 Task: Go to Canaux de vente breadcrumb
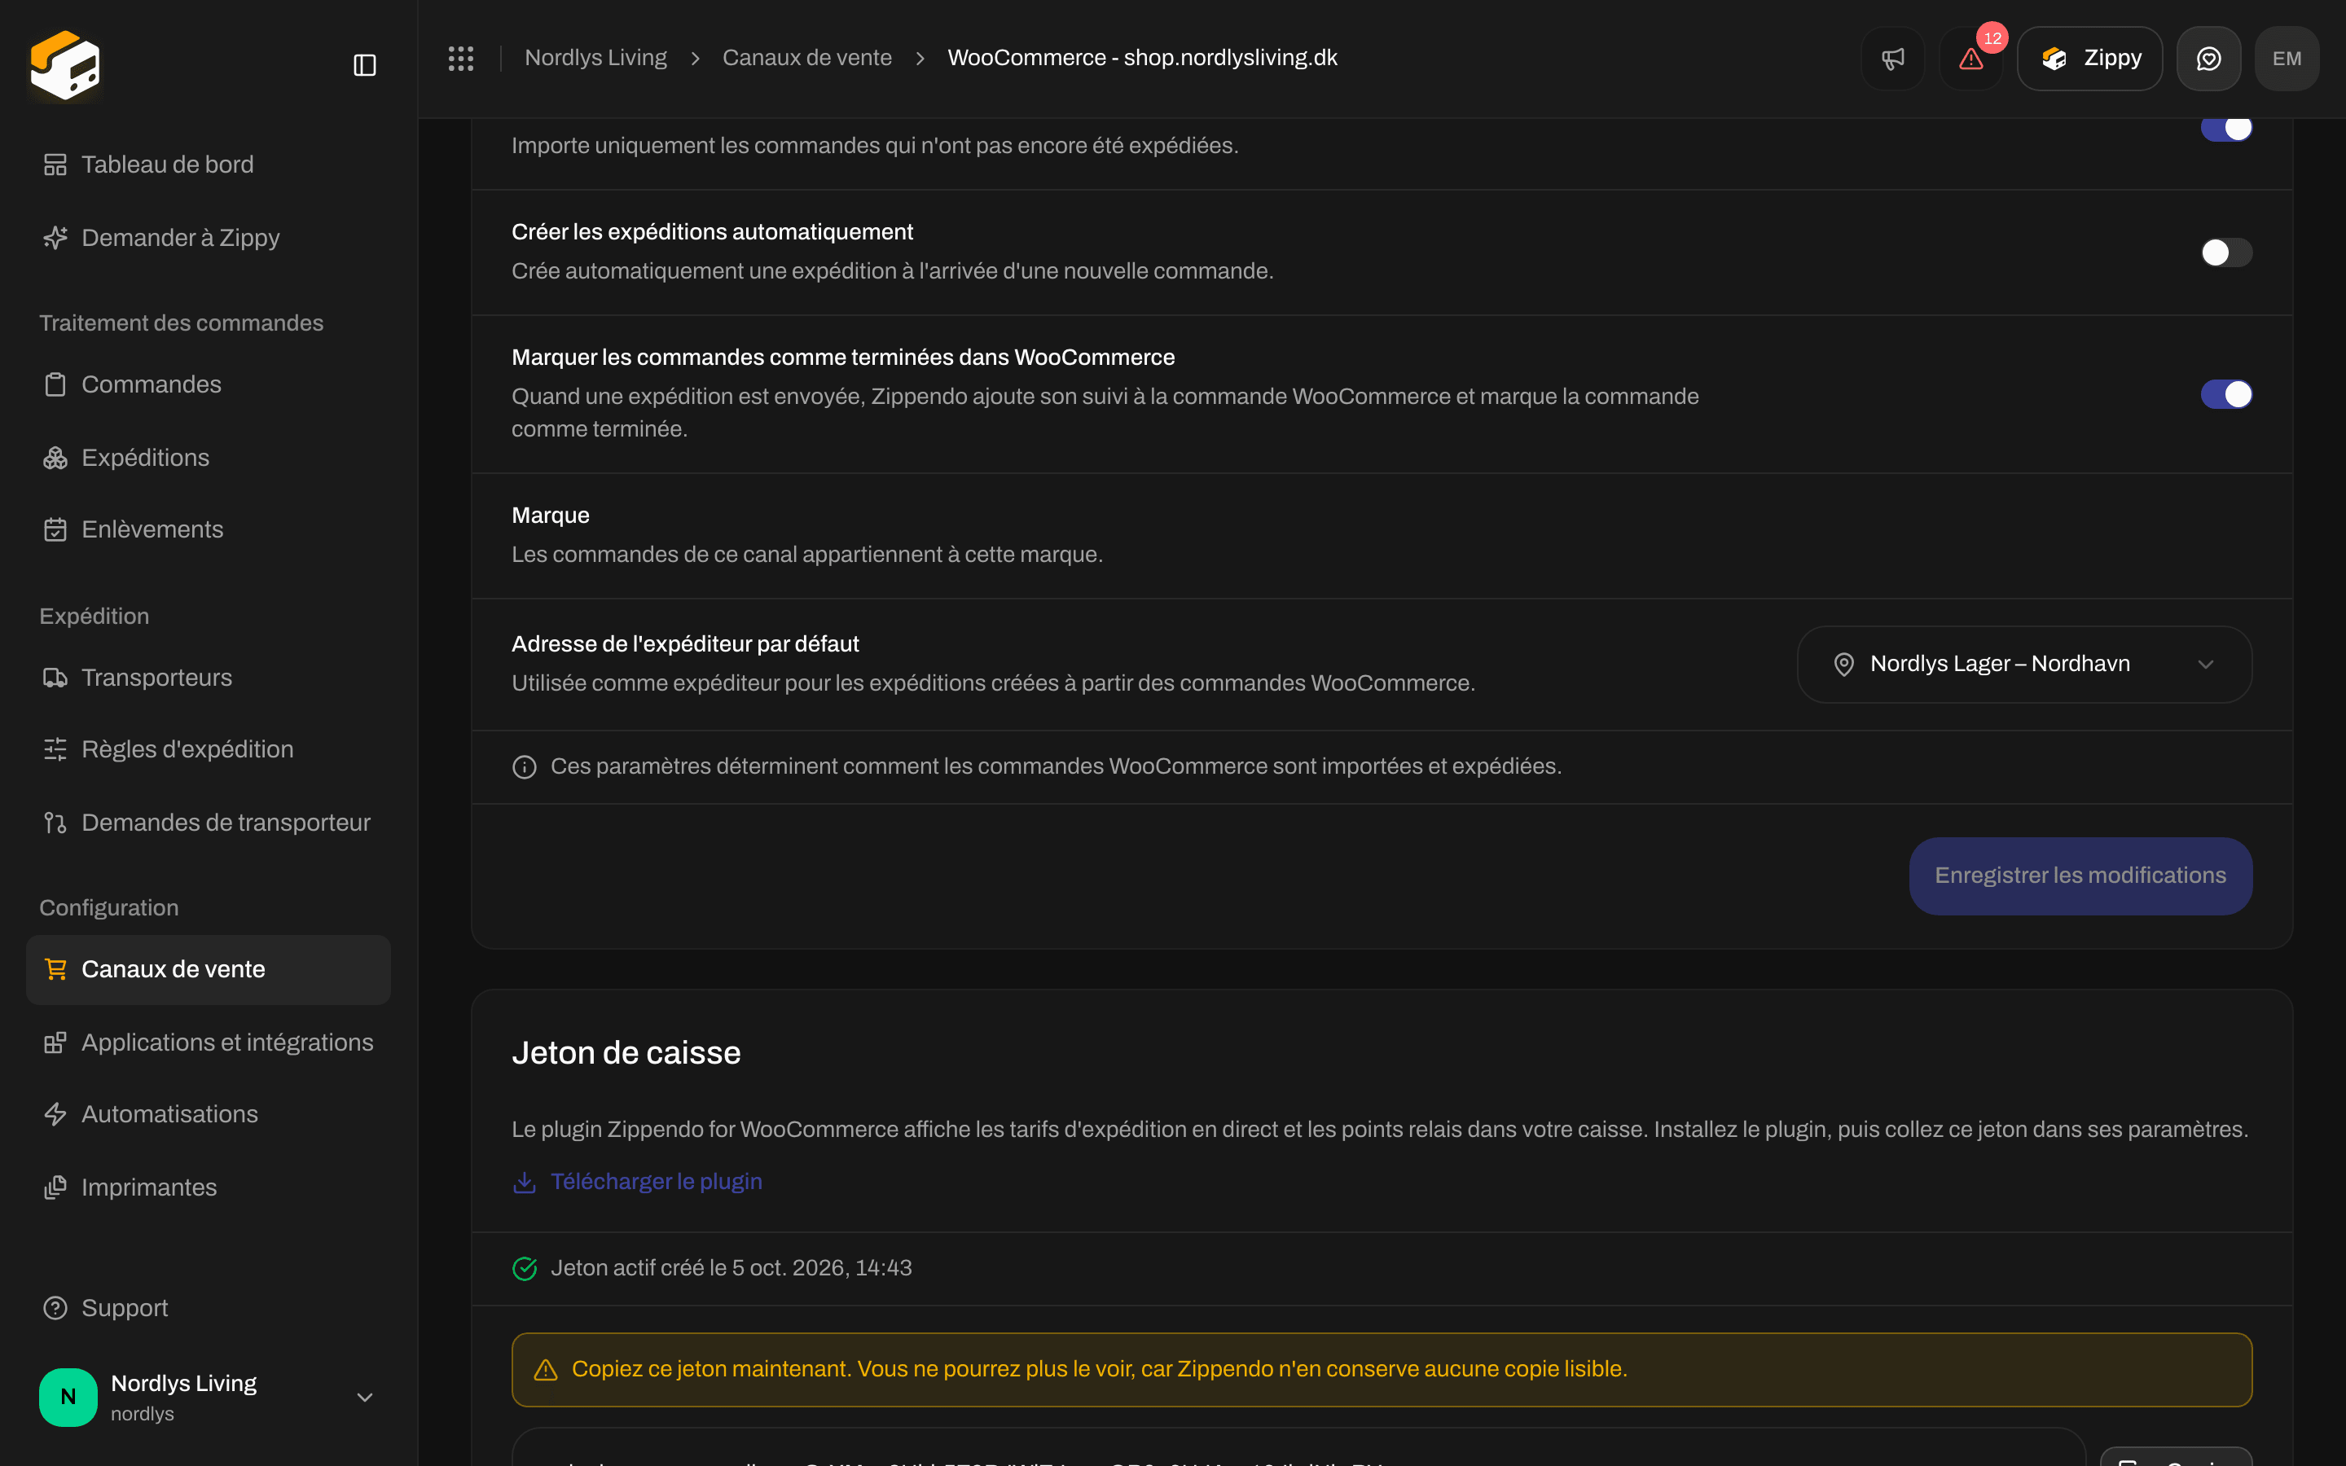[x=806, y=58]
